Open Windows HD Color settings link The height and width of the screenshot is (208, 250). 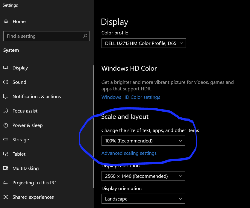(x=131, y=97)
